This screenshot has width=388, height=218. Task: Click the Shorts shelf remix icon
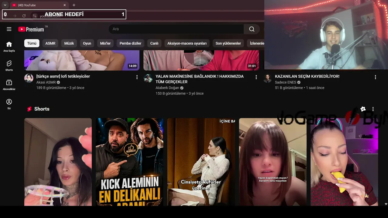coord(363,109)
